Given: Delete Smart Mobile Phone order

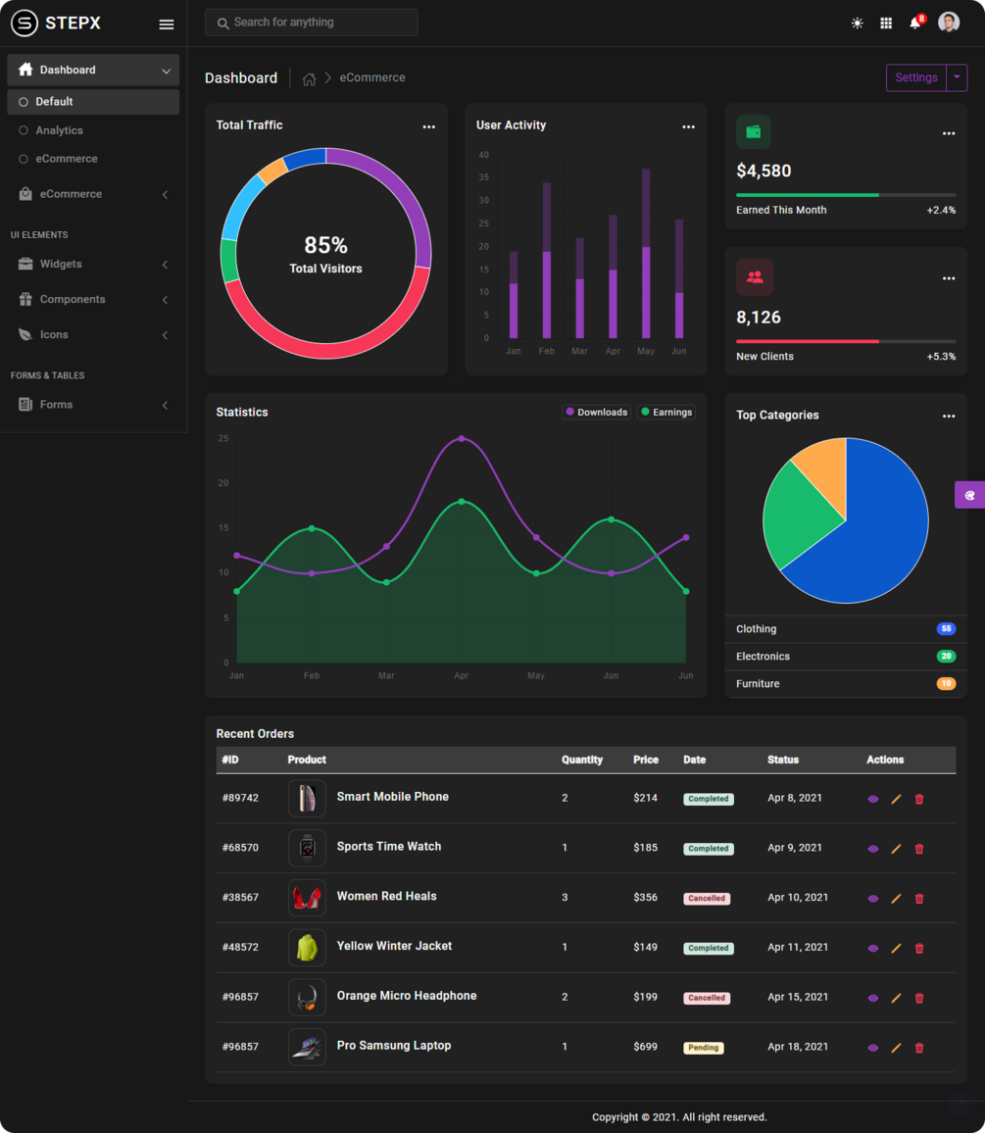Looking at the screenshot, I should click(919, 799).
